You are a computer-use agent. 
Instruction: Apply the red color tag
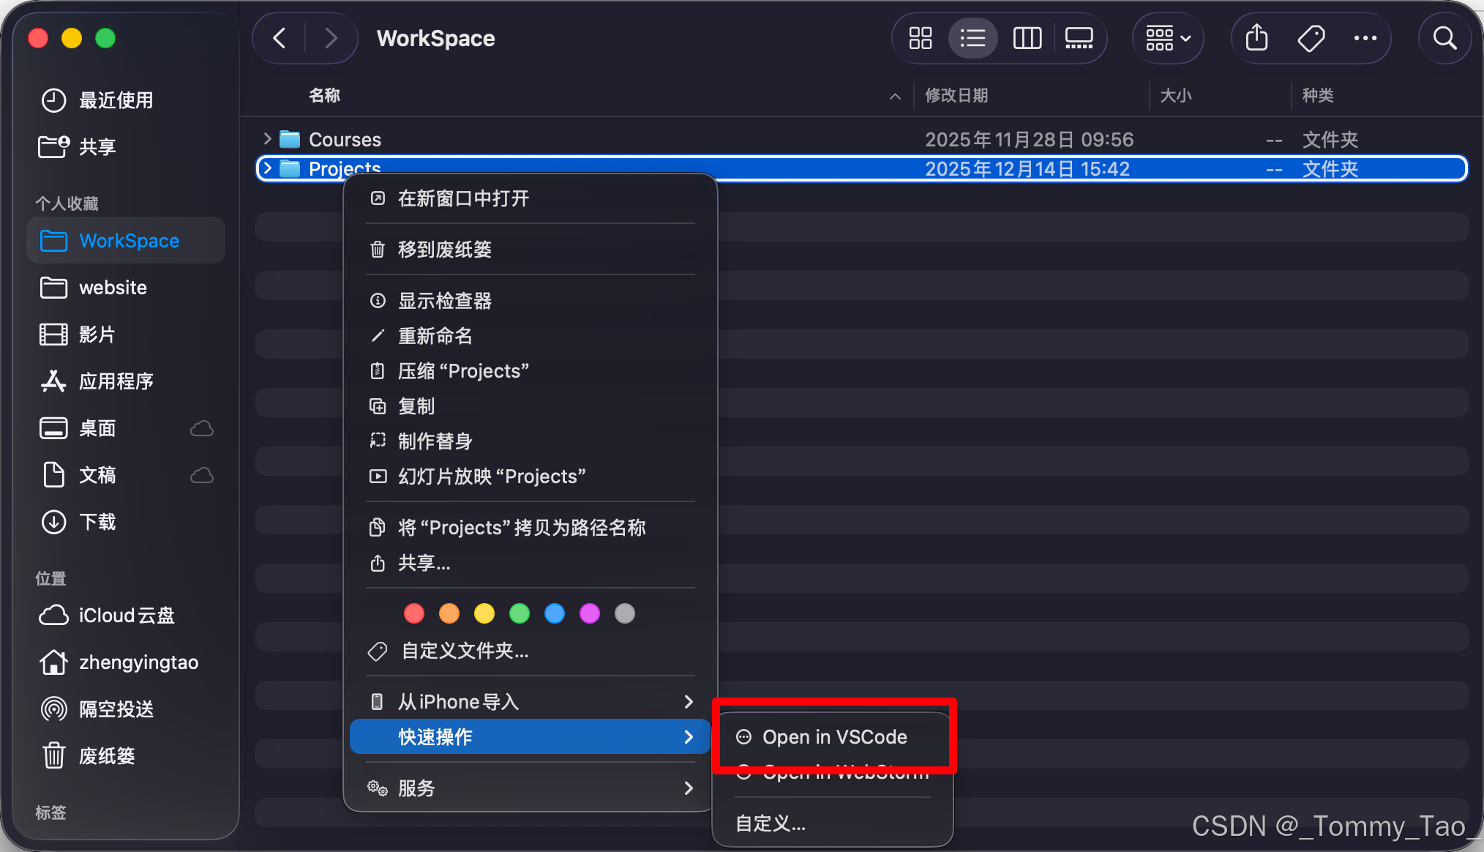click(414, 613)
